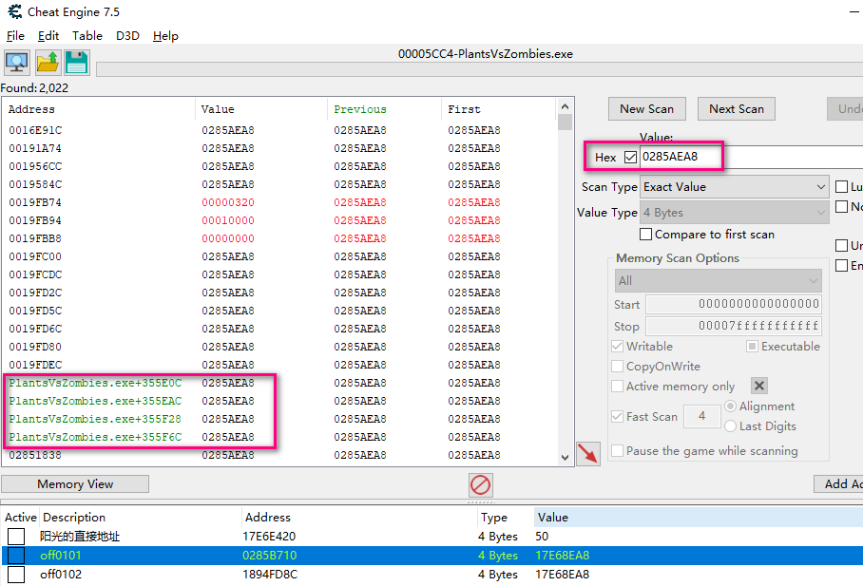Click the Cheat Engine title bar logo
The height and width of the screenshot is (586, 863).
click(x=15, y=11)
